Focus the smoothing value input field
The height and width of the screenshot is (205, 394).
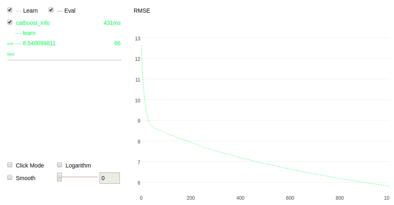109,178
